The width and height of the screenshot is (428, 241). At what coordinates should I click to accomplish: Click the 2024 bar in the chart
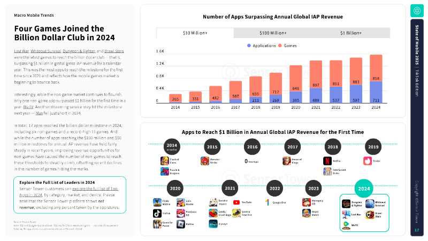point(376,79)
